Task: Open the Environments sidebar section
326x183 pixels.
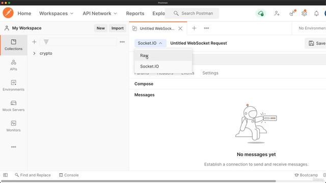Action: 14,85
